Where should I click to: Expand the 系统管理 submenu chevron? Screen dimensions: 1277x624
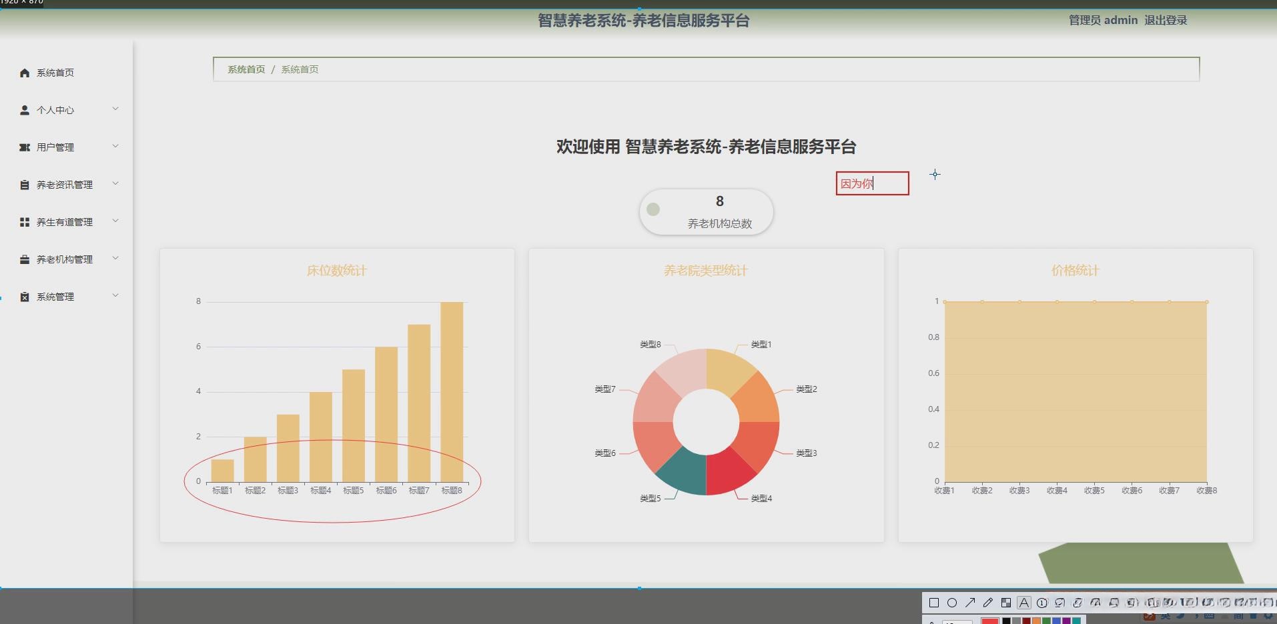click(x=115, y=295)
